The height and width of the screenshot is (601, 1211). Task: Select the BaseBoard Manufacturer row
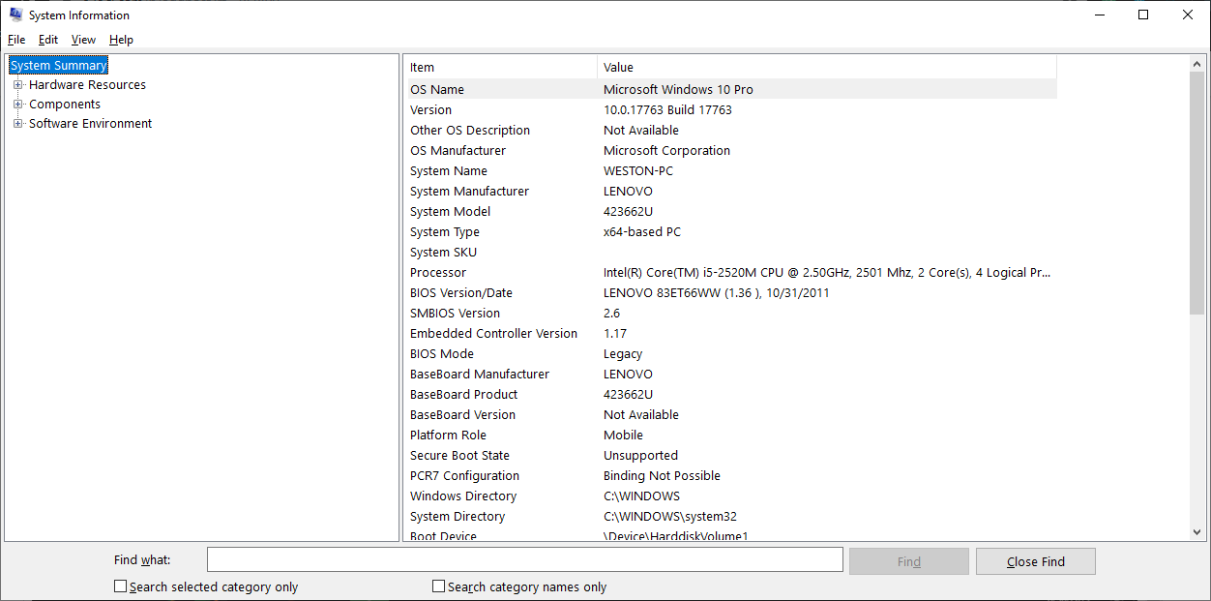point(730,374)
